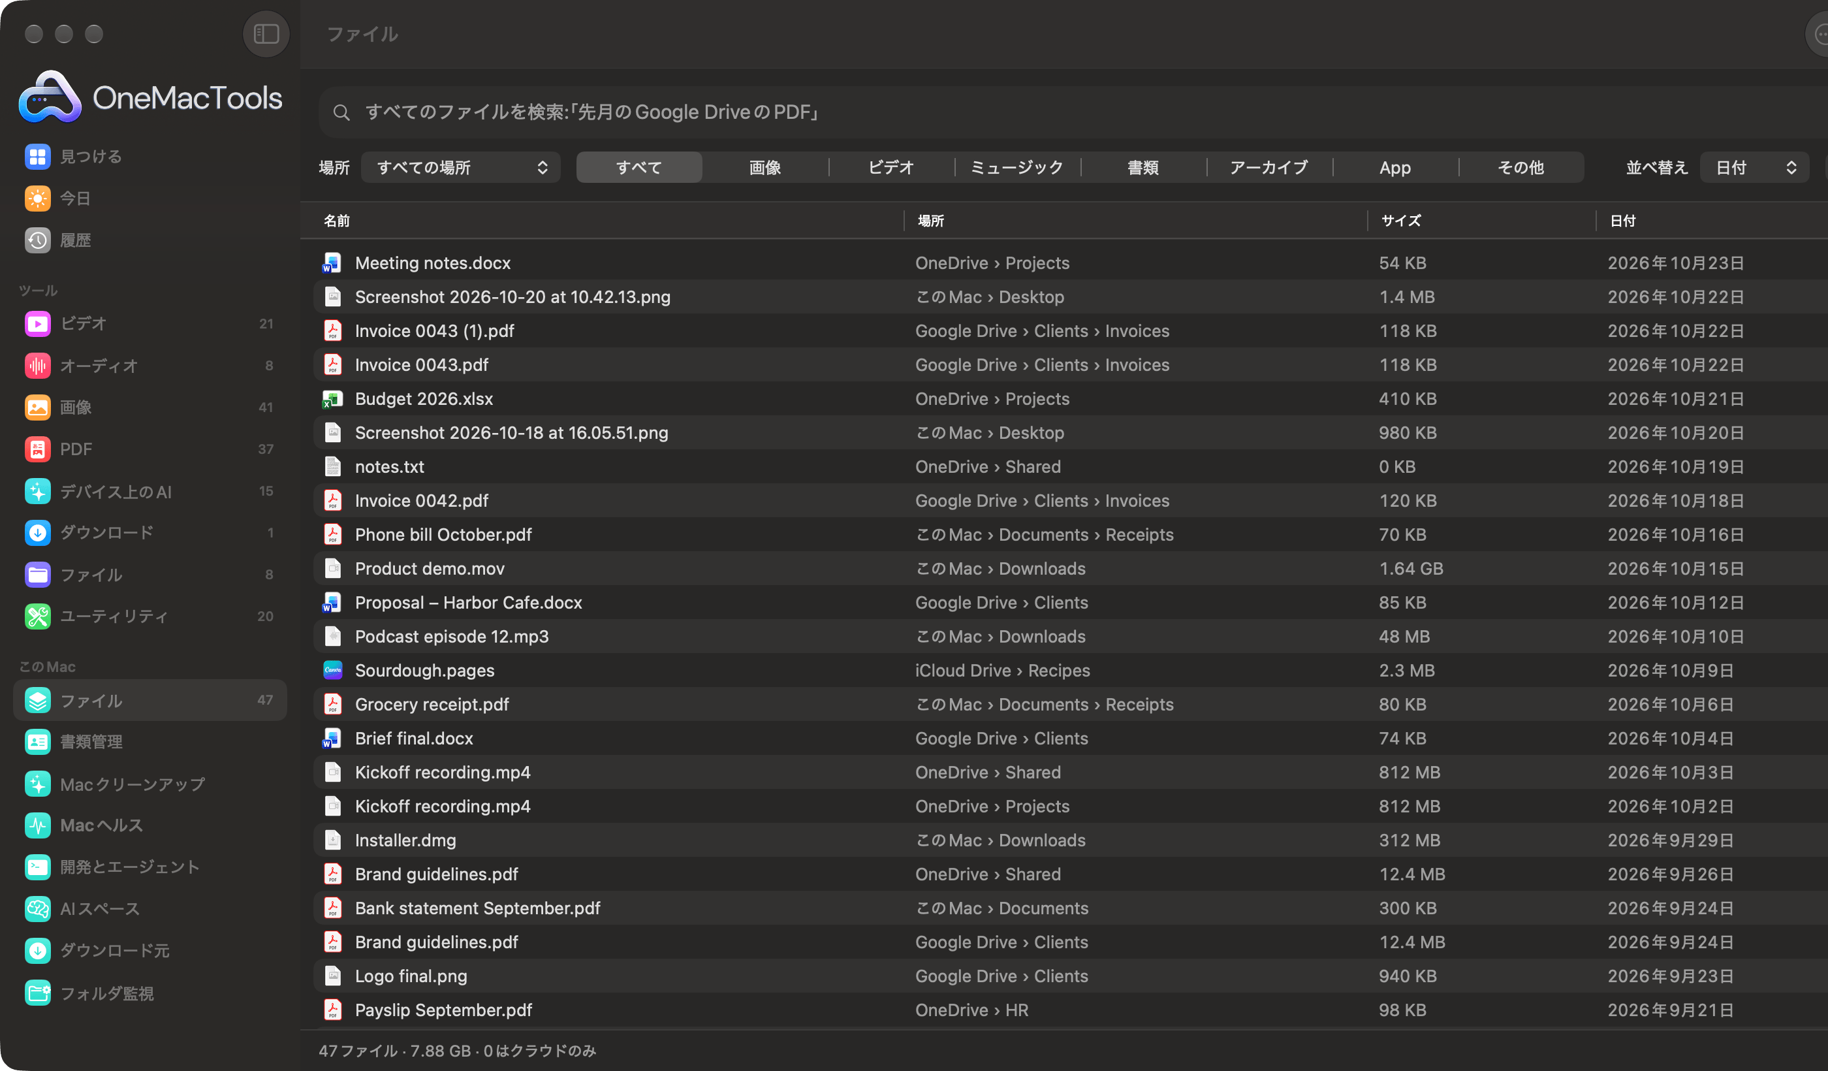Select the すべて filter tab

point(639,168)
